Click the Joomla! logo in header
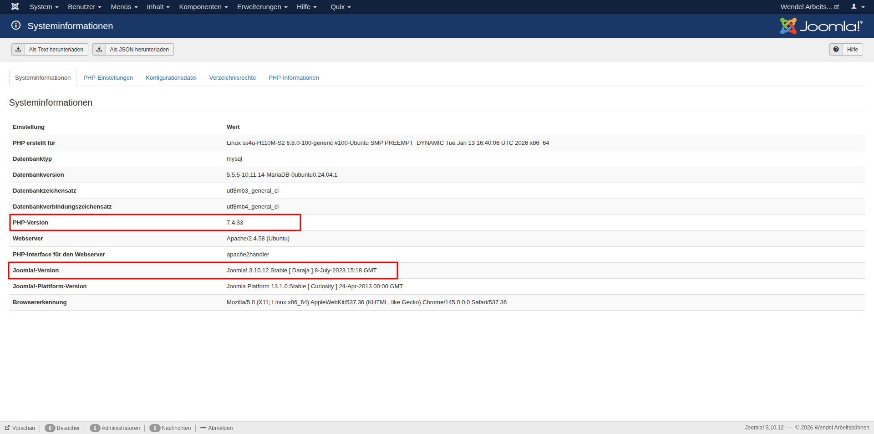Screen dimensions: 874x434 (x=821, y=26)
